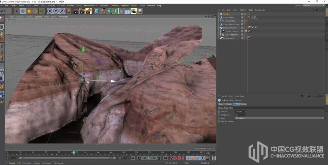Adjust Segments value stepper
This screenshot has height=165, width=328.
click(x=245, y=115)
